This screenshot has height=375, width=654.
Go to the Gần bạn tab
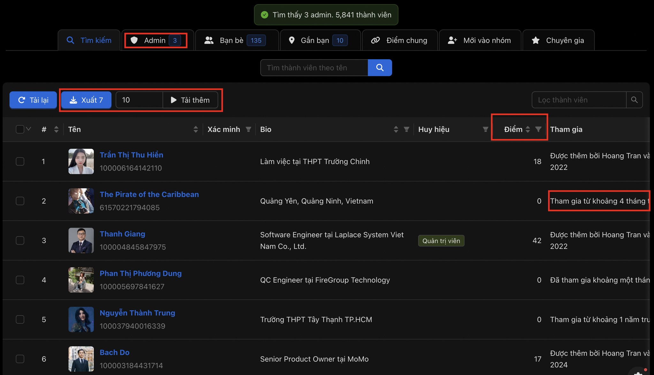coord(320,40)
